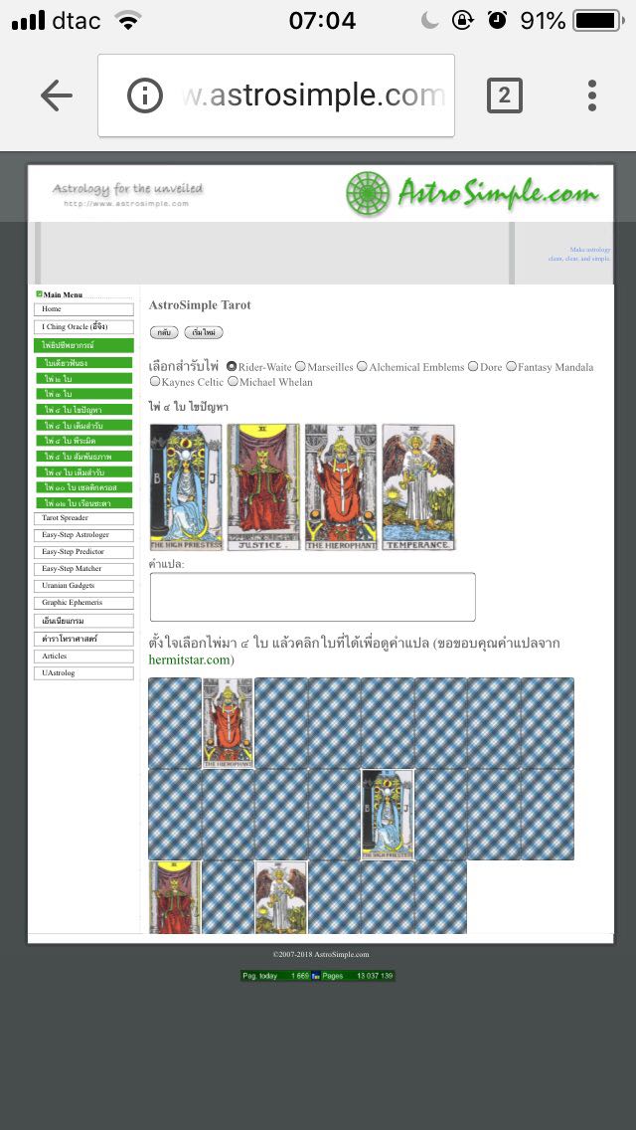Choose ไพ่ ๔ ใบ พีระมิด spread
Image resolution: width=636 pixels, height=1130 pixels.
[x=84, y=441]
